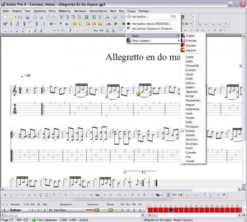The image size is (247, 222).
Task: Select the highlighted sixteenth note duration
Action: click(29, 31)
